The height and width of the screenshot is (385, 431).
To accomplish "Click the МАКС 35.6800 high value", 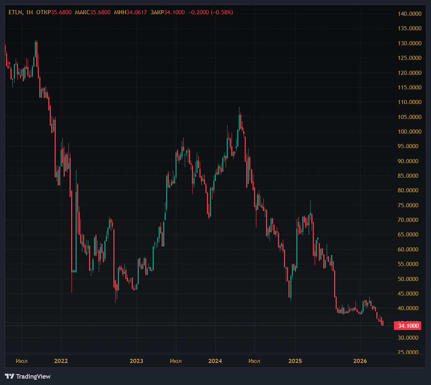I will click(x=93, y=13).
